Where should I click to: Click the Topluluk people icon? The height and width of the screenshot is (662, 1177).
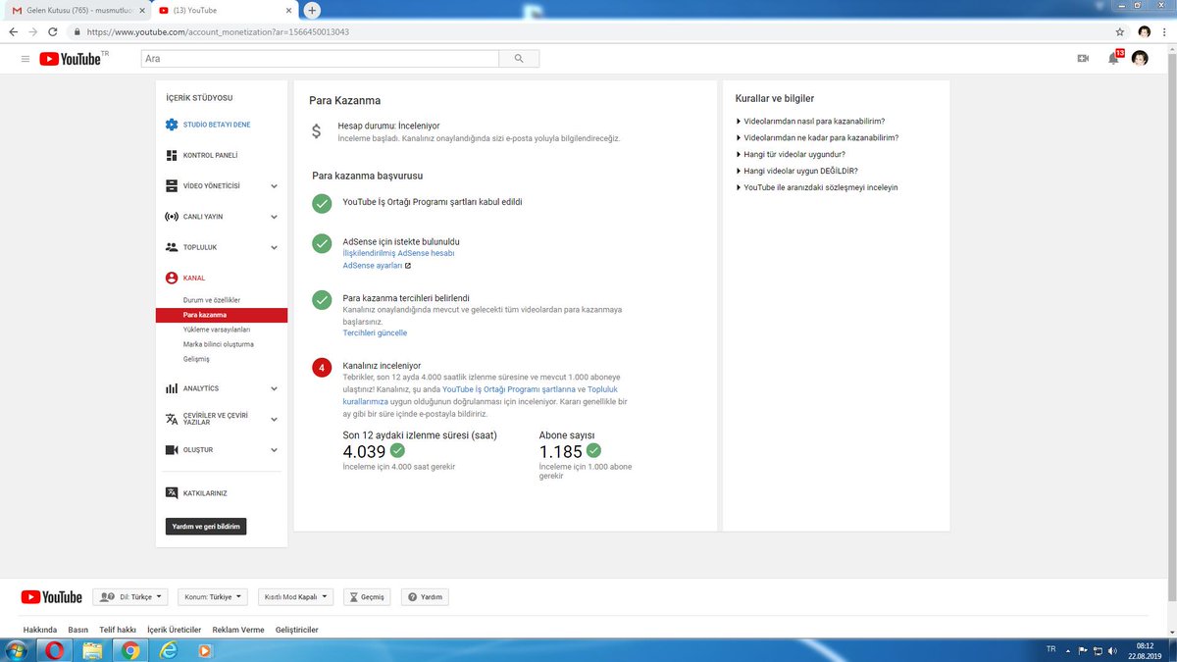coord(172,247)
